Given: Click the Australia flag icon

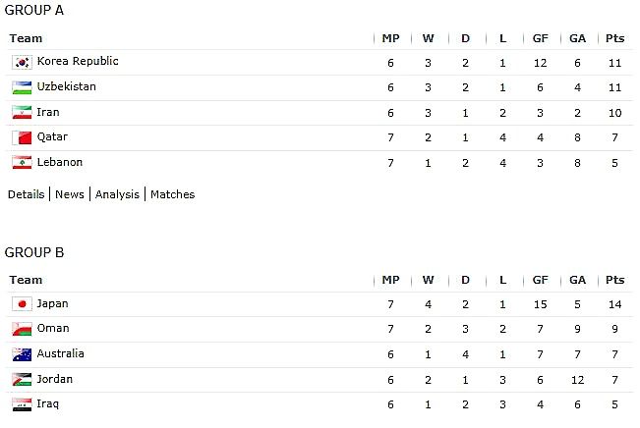Looking at the screenshot, I should (x=22, y=354).
